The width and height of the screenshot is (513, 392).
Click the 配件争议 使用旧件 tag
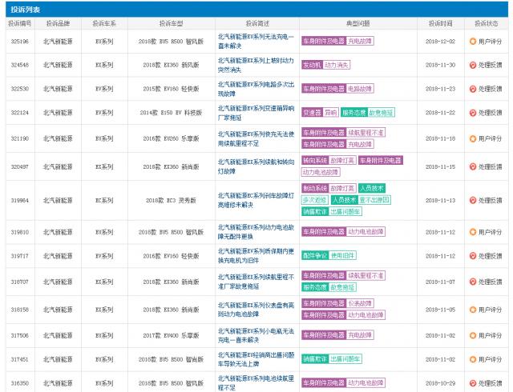(329, 255)
